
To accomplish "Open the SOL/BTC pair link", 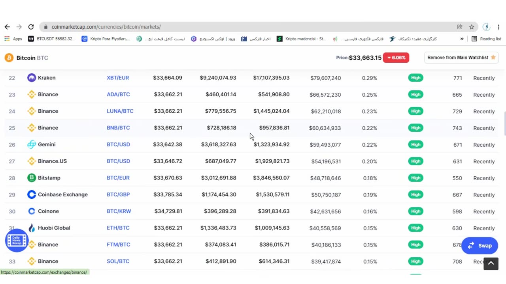I will [118, 261].
